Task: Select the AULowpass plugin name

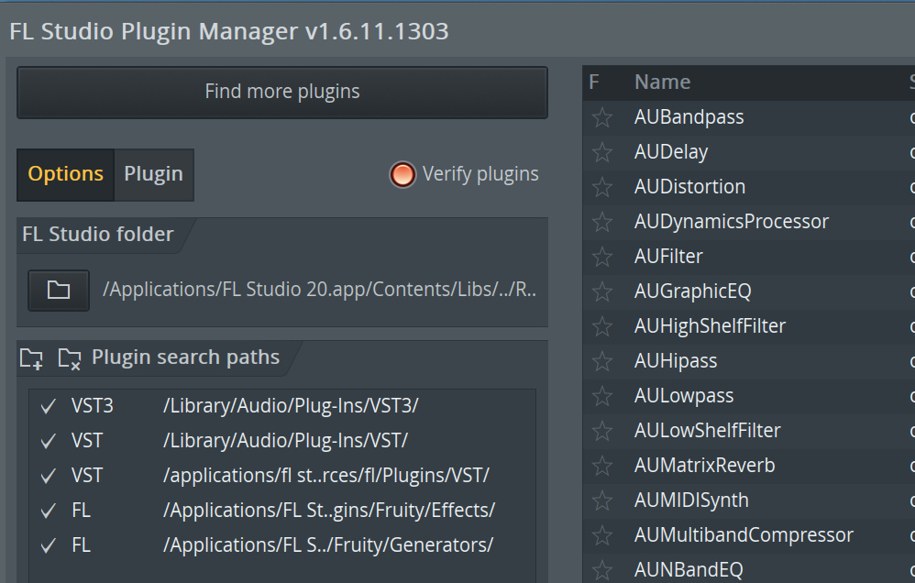Action: (684, 396)
